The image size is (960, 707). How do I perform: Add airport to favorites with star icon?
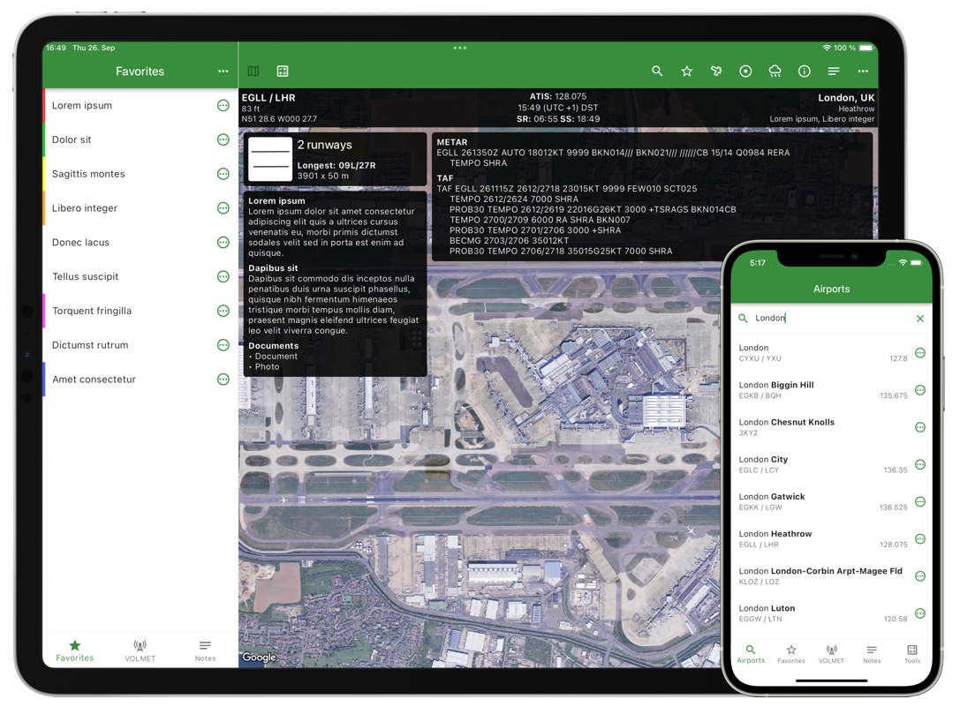[687, 71]
